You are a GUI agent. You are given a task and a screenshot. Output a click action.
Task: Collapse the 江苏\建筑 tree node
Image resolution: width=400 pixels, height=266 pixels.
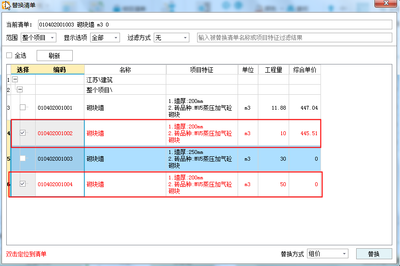point(15,80)
